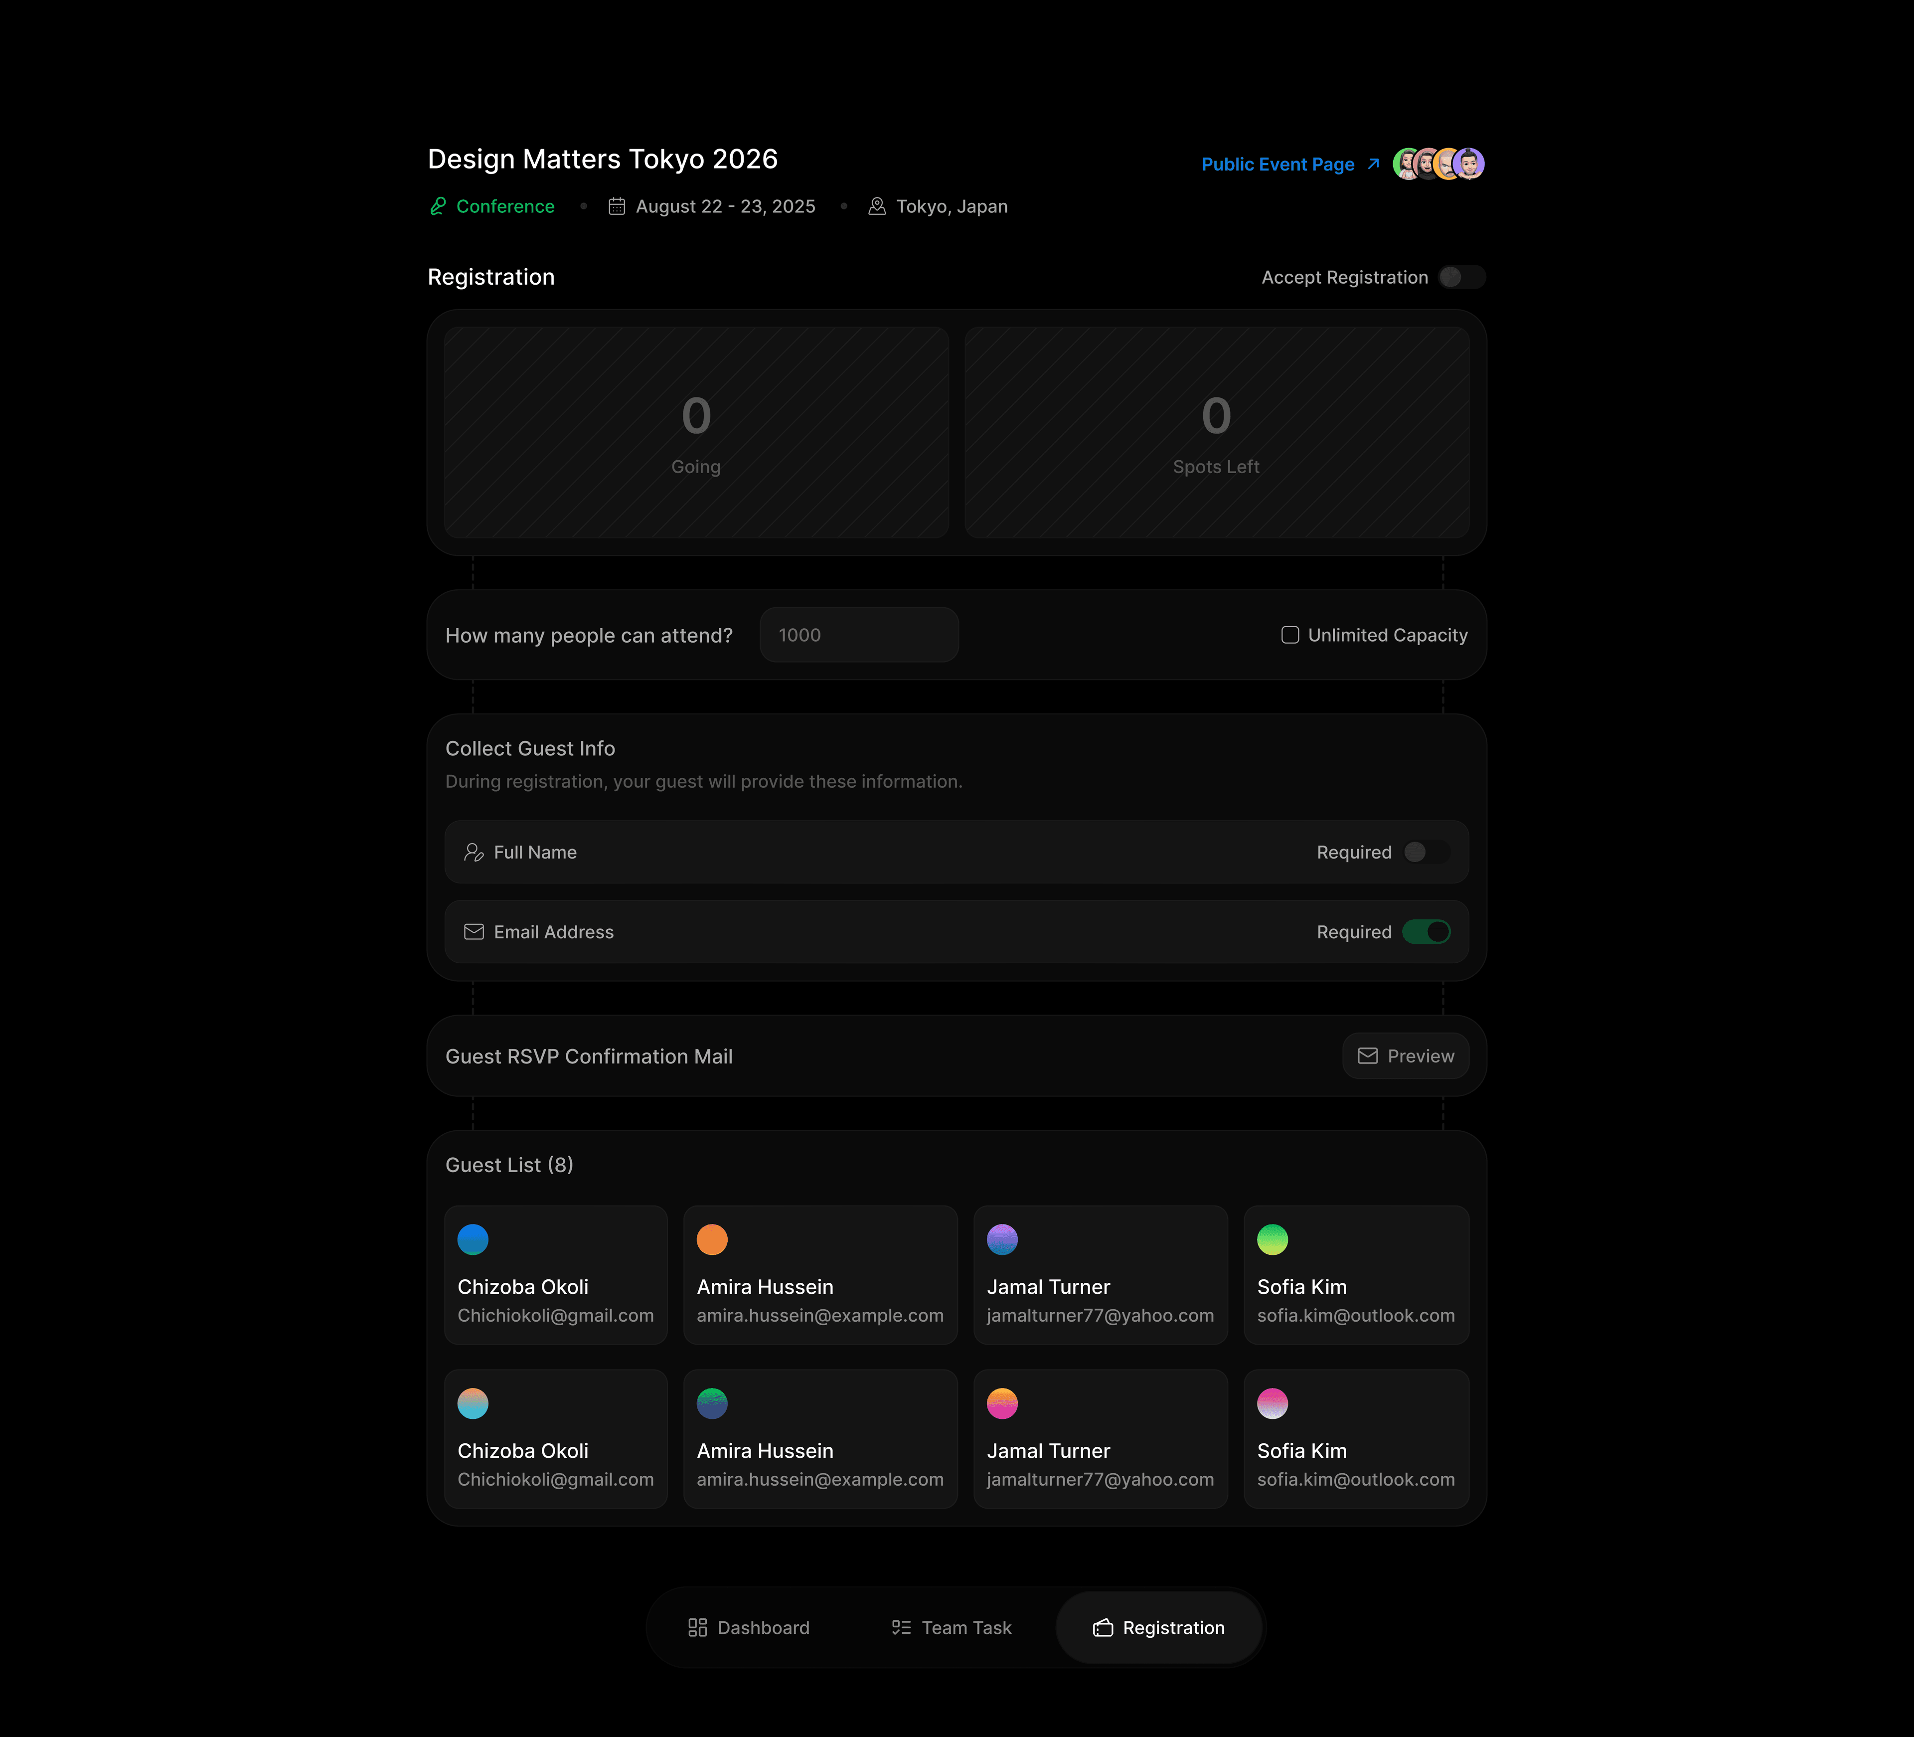Click the Full Name person icon

click(473, 852)
